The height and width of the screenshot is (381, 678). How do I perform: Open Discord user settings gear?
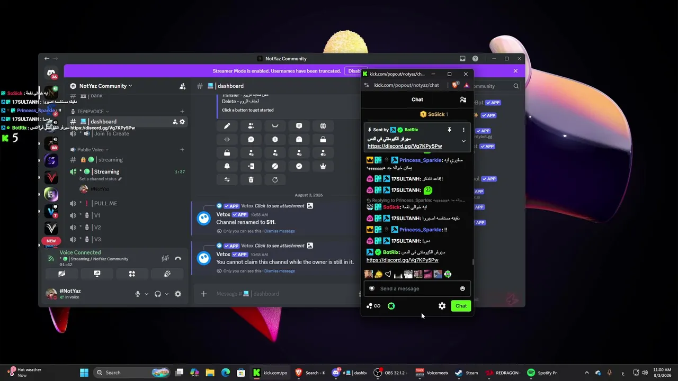point(178,294)
